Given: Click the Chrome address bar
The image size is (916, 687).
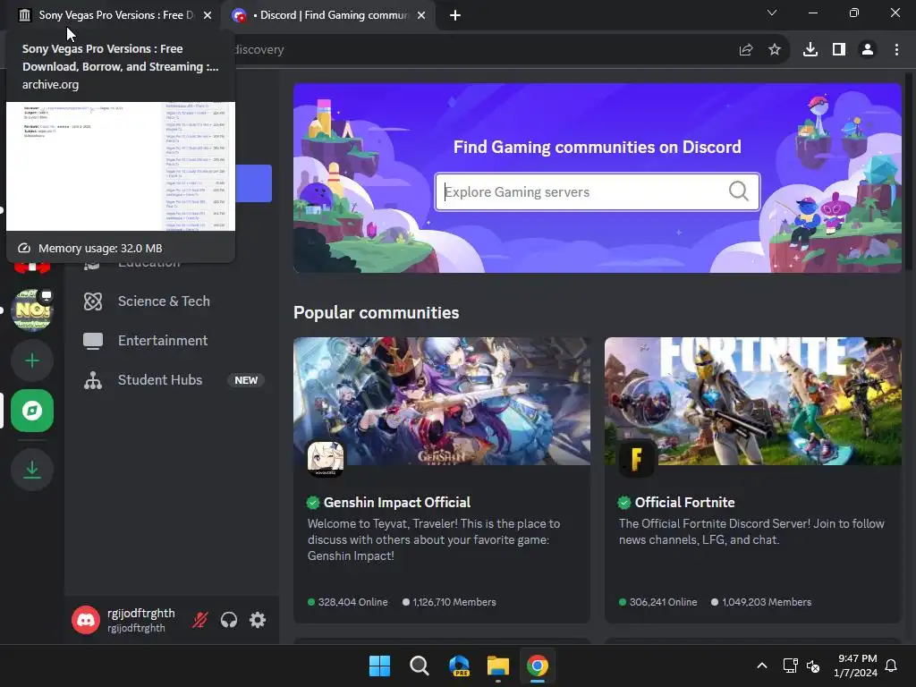Looking at the screenshot, I should coord(479,50).
